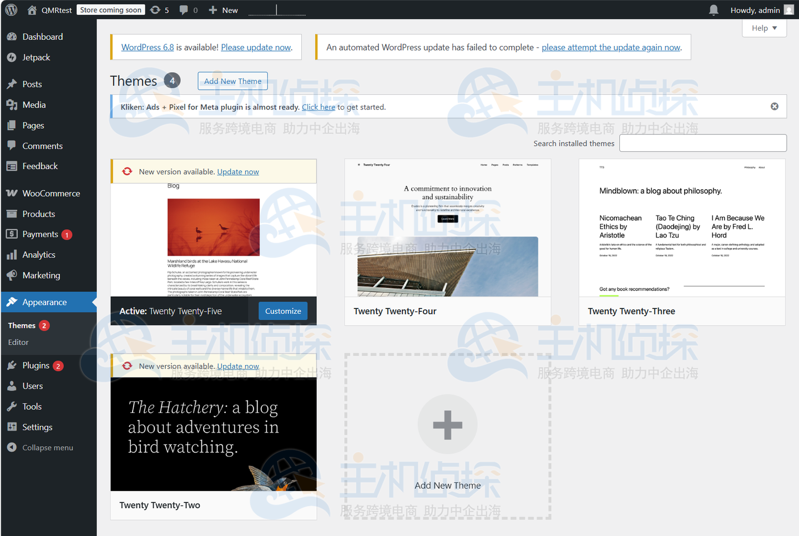
Task: Switch to the Editor submenu under Appearance
Action: click(18, 342)
